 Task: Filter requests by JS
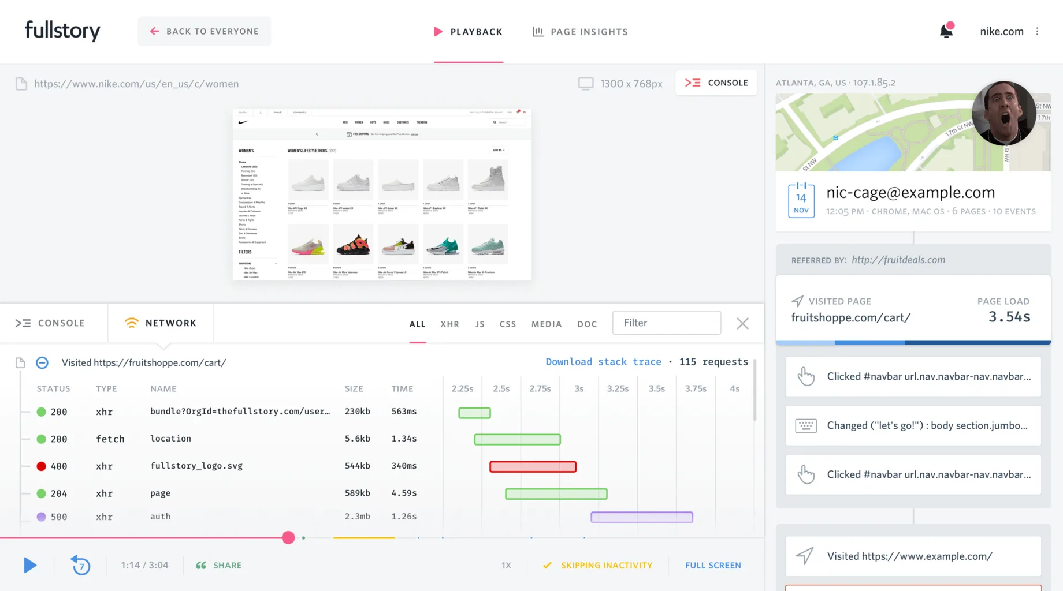[x=480, y=324]
